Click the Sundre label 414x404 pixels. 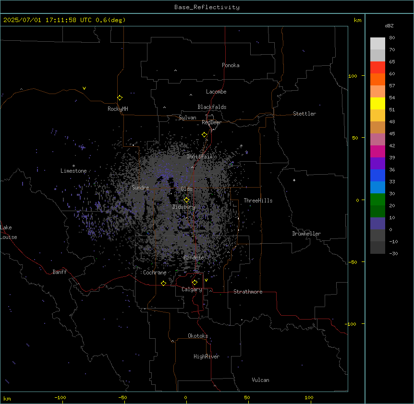click(140, 188)
